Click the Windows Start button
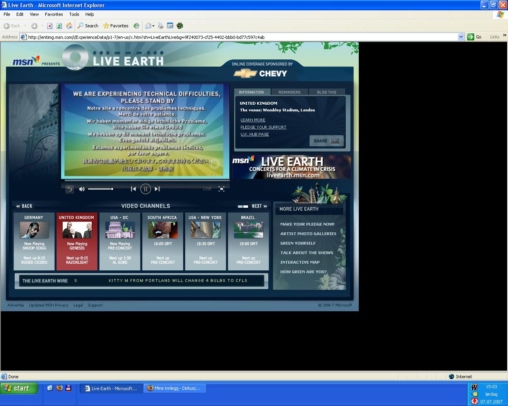Image resolution: width=508 pixels, height=406 pixels. click(19, 388)
